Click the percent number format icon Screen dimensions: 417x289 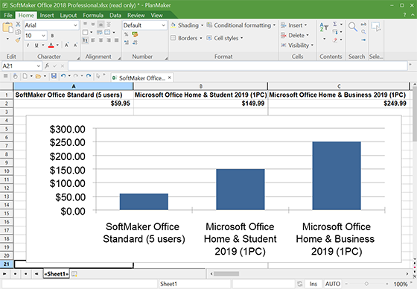[126, 34]
